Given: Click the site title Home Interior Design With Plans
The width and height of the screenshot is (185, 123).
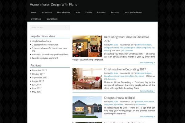Looking at the screenshot, I should pos(53,5).
